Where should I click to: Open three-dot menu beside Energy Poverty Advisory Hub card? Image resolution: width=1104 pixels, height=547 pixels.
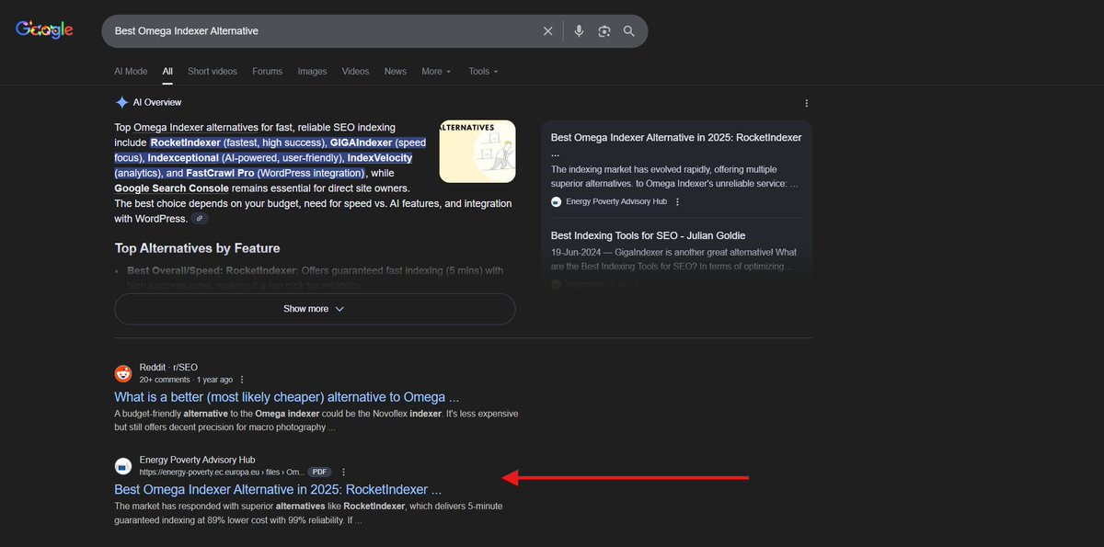coord(677,201)
